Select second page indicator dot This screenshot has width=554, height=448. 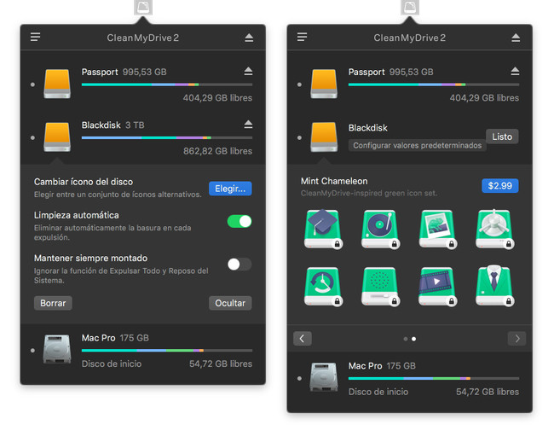point(413,339)
